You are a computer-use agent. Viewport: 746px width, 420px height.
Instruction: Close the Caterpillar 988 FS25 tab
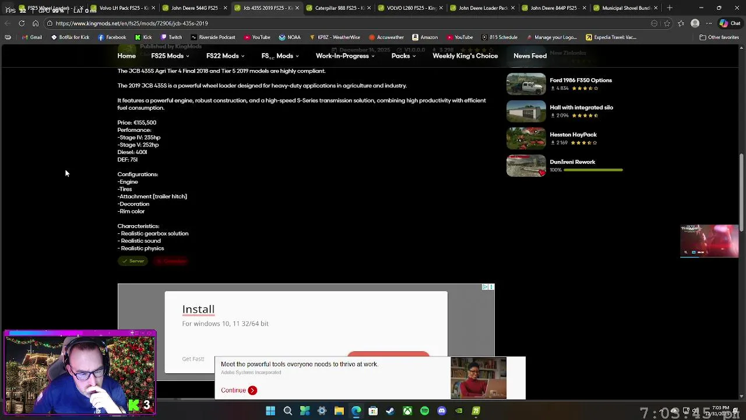[x=369, y=8]
